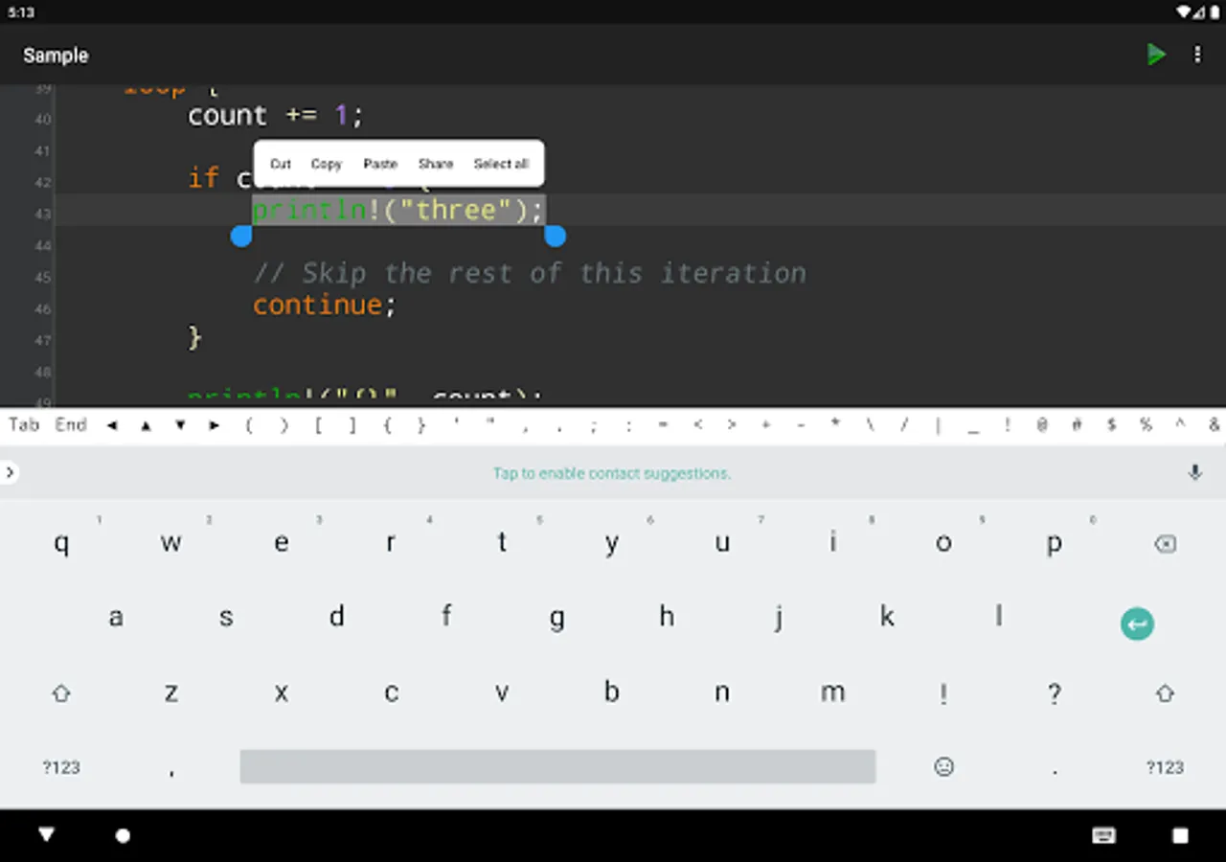Tap the Android back navigation button
The width and height of the screenshot is (1226, 862).
[46, 835]
